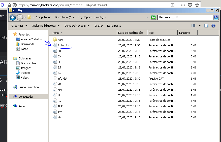Open Vídeos library in the sidebar

[x=25, y=78]
